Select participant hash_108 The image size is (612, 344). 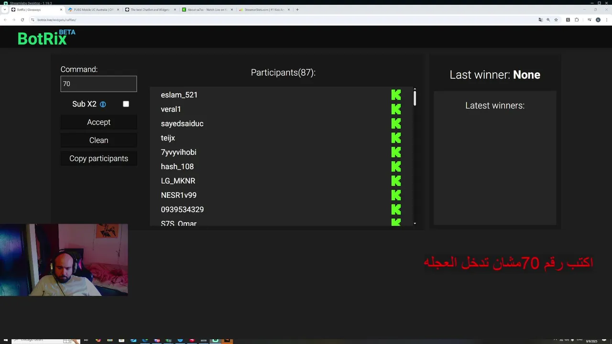pyautogui.click(x=177, y=166)
